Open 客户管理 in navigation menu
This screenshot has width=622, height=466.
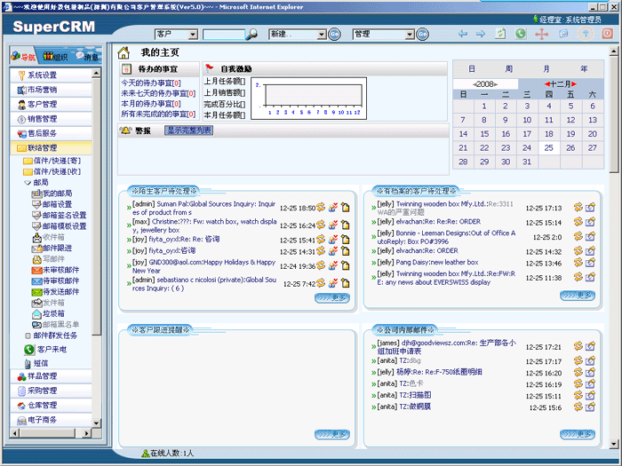click(x=51, y=104)
